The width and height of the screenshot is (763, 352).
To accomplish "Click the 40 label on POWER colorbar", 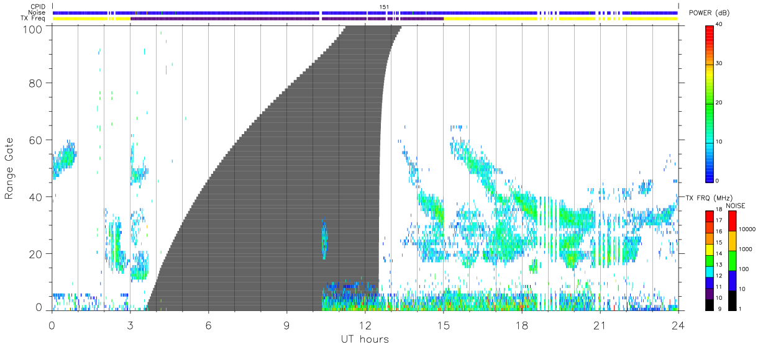I will pyautogui.click(x=720, y=25).
